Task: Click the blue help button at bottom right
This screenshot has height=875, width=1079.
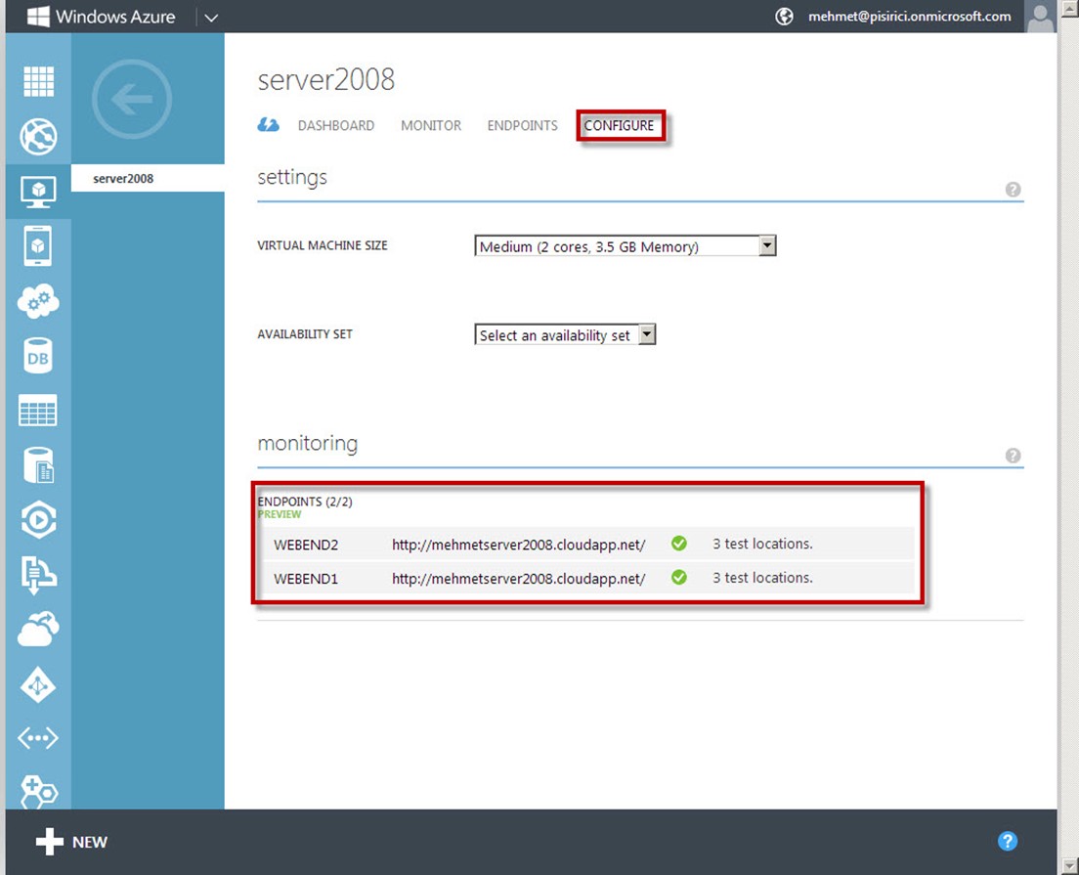Action: click(1008, 841)
